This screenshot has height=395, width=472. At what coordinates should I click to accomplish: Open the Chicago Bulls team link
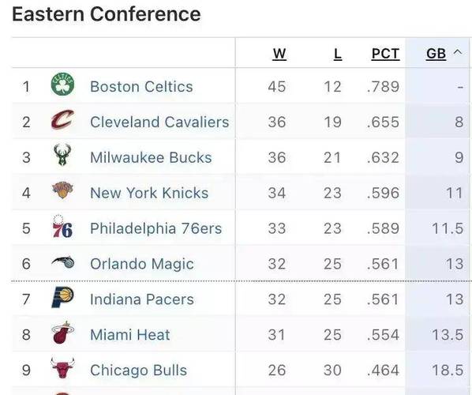(138, 371)
